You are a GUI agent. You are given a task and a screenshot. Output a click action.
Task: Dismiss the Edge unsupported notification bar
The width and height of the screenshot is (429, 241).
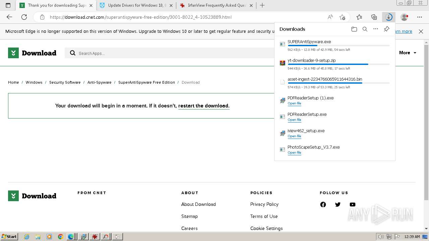coord(421,31)
